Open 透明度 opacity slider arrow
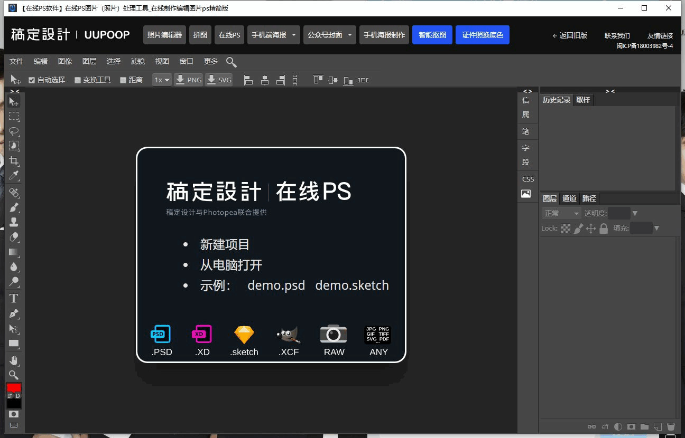This screenshot has height=438, width=685. (635, 213)
